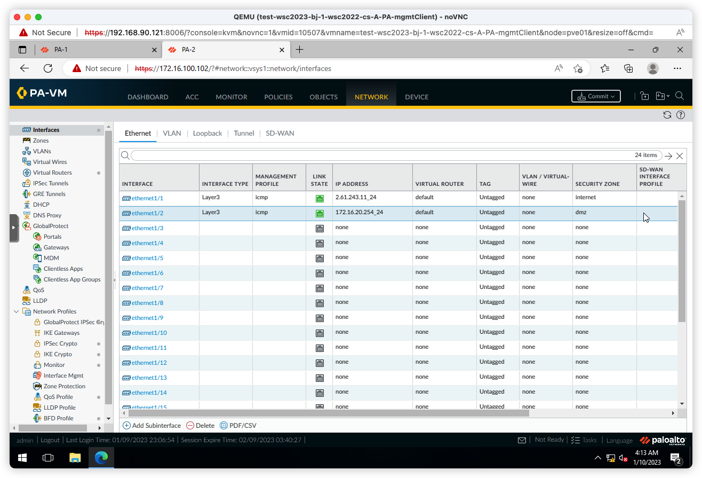Select Virtual Wires in the sidebar
702x478 pixels.
coord(45,162)
